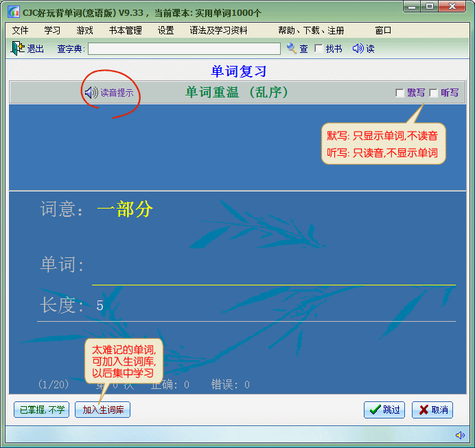Open the 学习 menu
The height and width of the screenshot is (448, 475).
pyautogui.click(x=53, y=30)
